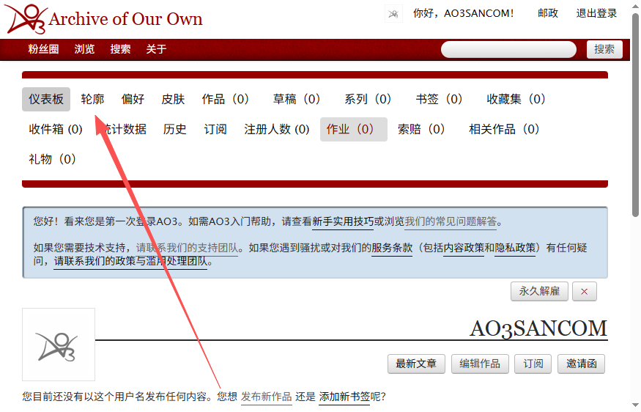
Task: Open the small user avatar icon beside greeting
Action: point(393,14)
